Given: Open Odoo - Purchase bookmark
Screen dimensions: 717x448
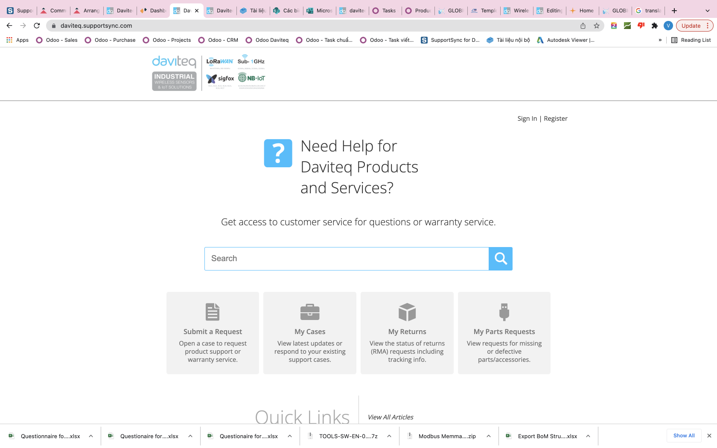Looking at the screenshot, I should (x=110, y=40).
